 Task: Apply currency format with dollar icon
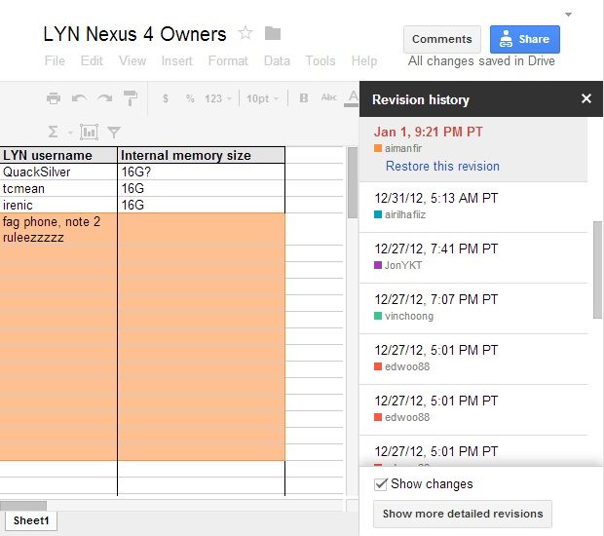(166, 98)
